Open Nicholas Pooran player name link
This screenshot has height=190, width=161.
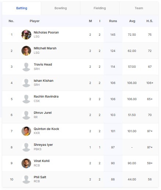tap(46, 32)
